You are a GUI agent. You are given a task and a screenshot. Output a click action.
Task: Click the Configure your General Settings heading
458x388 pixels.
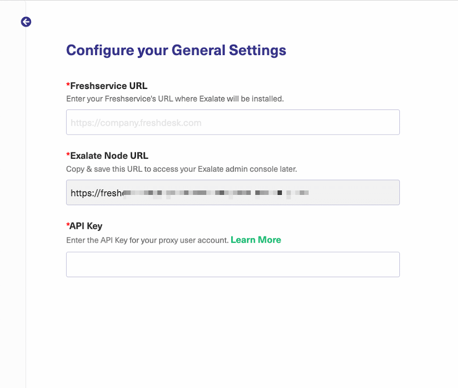[176, 50]
